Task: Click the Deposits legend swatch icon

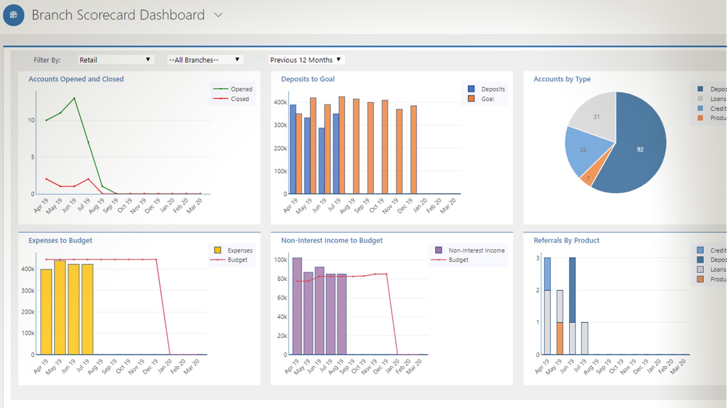Action: [471, 89]
